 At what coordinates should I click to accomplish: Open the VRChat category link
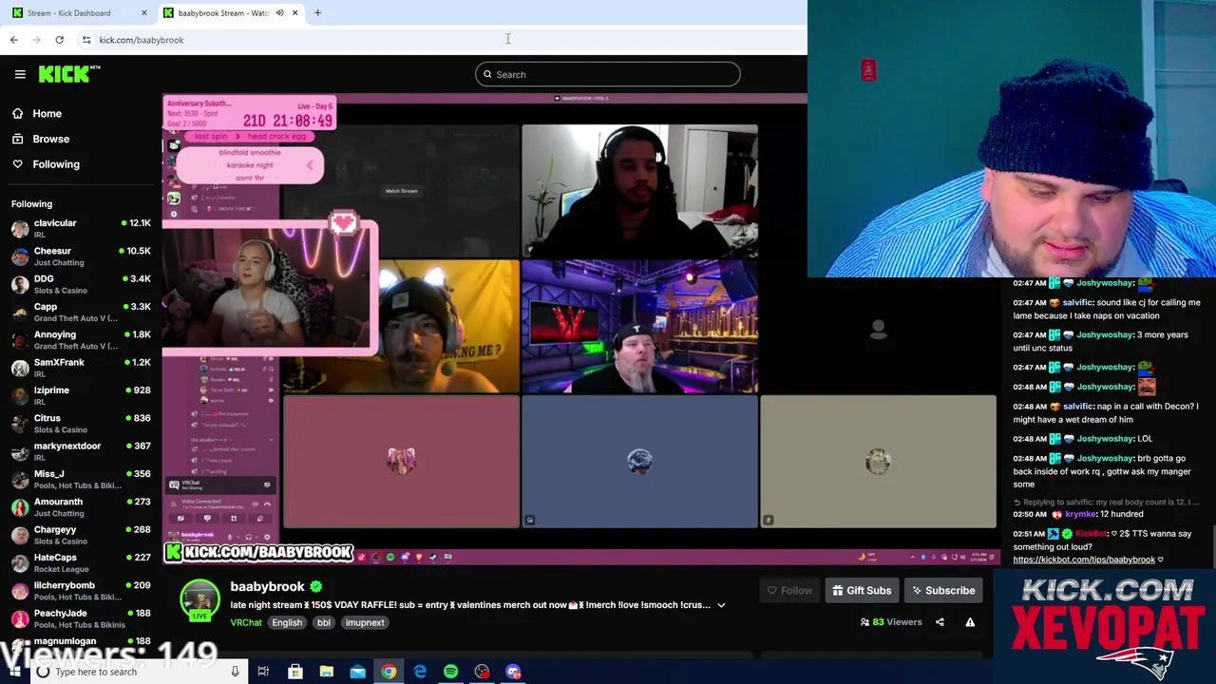point(246,623)
